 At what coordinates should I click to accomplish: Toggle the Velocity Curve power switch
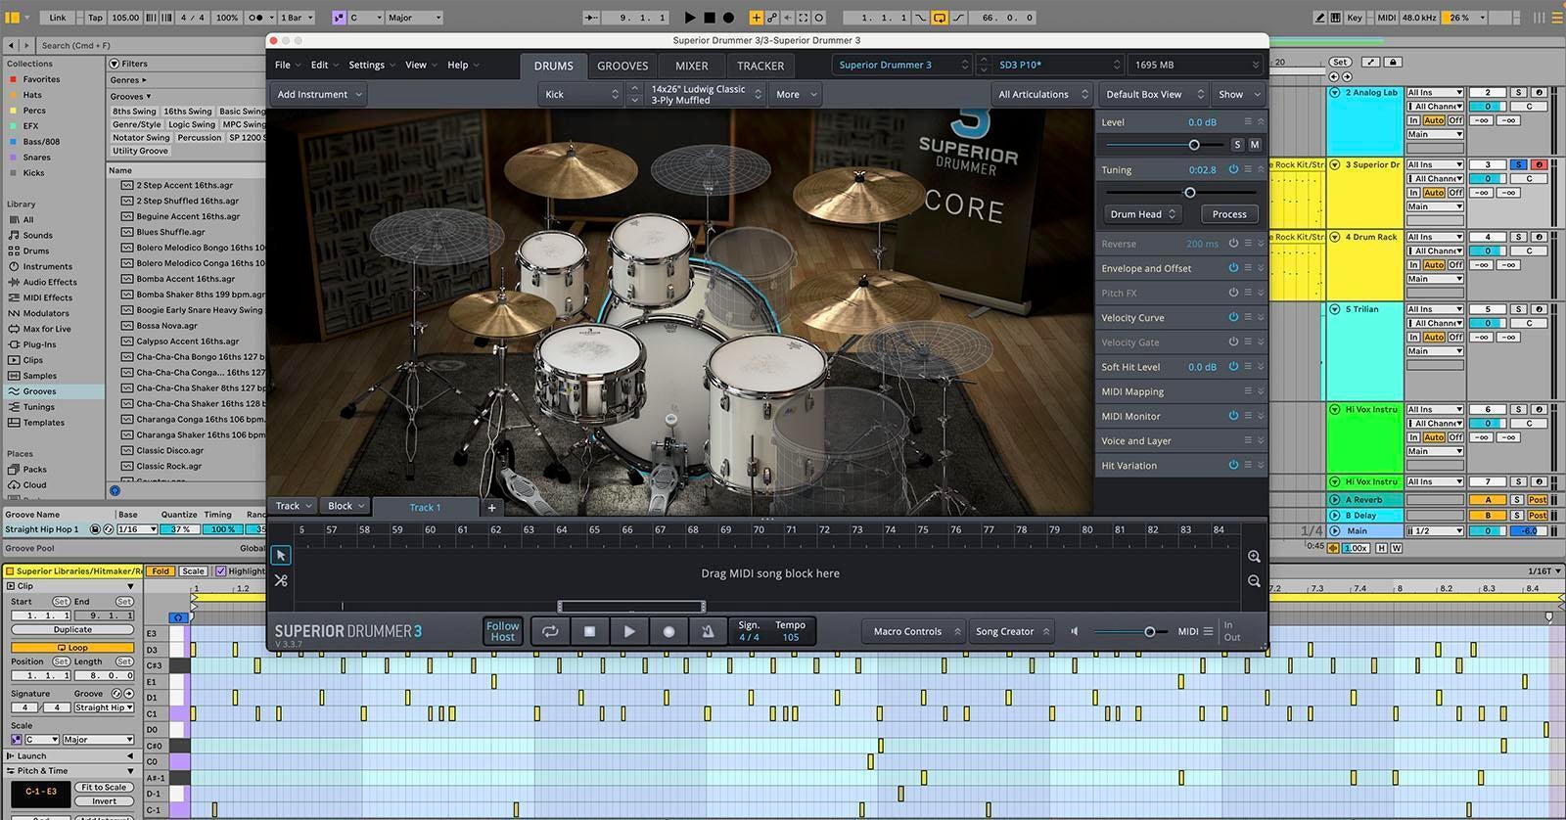point(1233,317)
